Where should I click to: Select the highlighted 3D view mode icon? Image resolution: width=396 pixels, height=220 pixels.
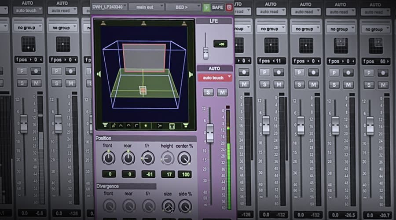[172, 126]
